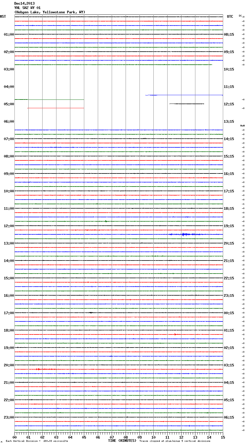Image resolution: width=246 pixels, height=445 pixels.
Task: Click the 08 minute tick label
Action: [x=126, y=437]
